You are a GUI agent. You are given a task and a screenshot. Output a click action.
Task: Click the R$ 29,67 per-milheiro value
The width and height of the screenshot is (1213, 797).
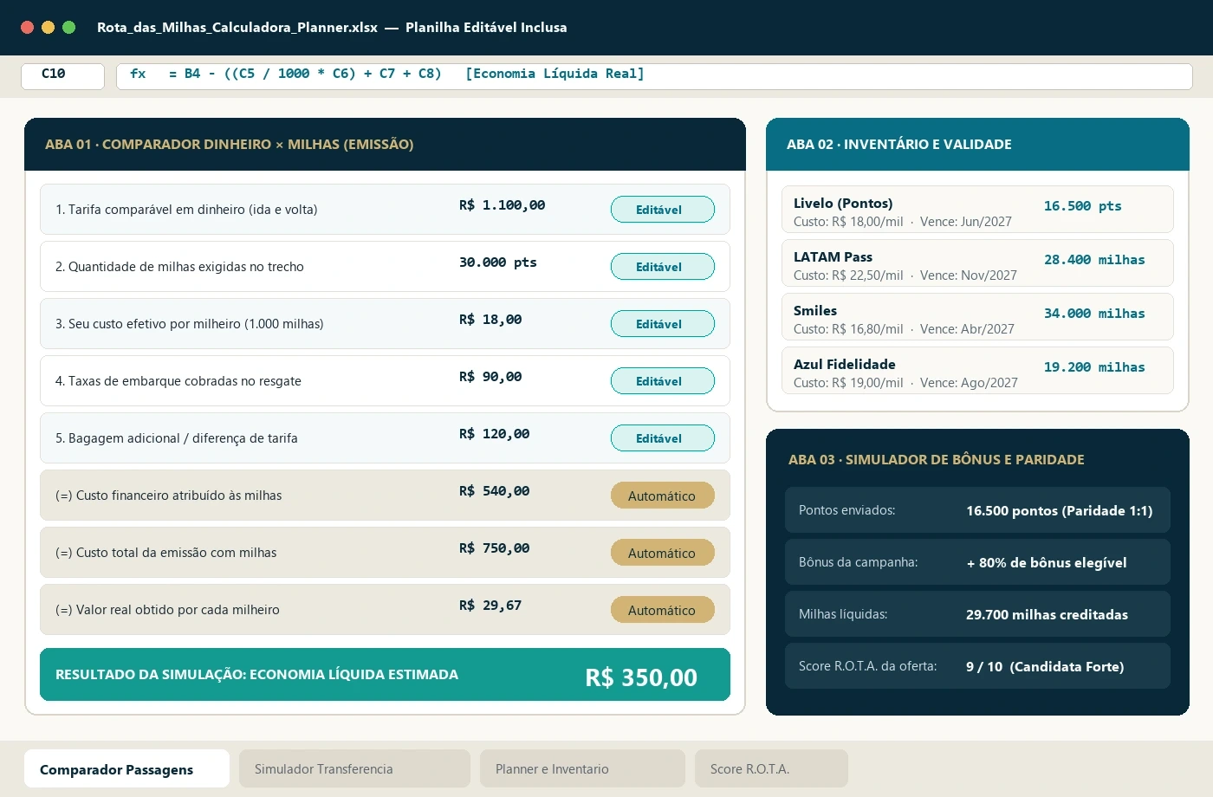[x=490, y=606]
